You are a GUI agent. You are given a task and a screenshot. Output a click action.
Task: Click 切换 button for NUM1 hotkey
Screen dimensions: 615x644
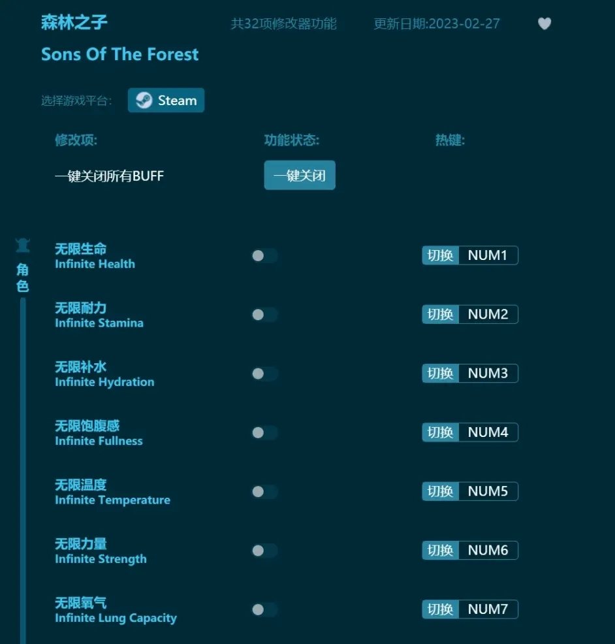pos(440,255)
